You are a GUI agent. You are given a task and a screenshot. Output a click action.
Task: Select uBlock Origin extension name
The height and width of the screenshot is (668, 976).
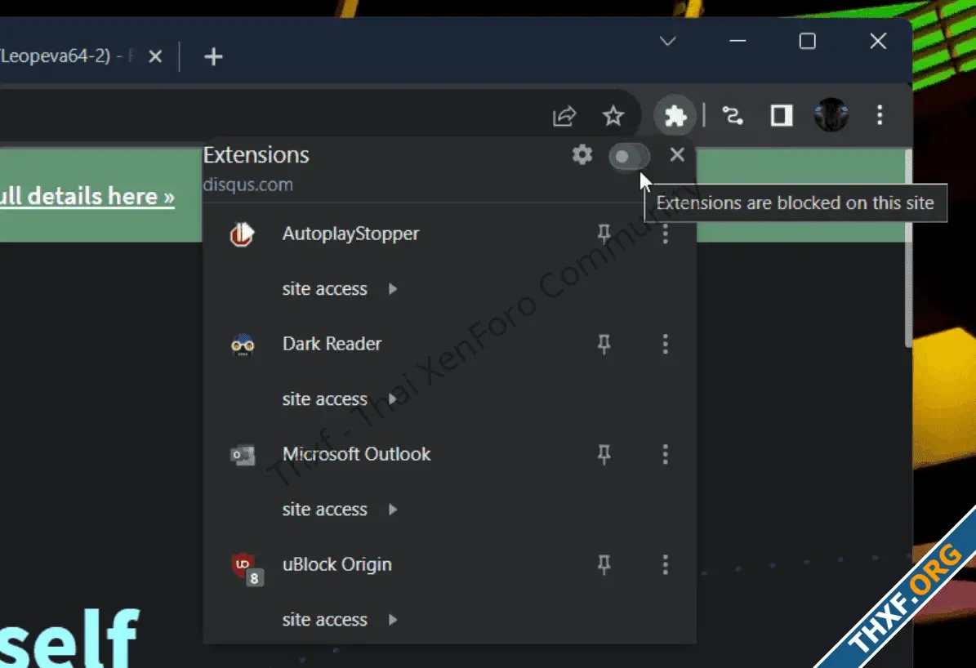pyautogui.click(x=336, y=564)
